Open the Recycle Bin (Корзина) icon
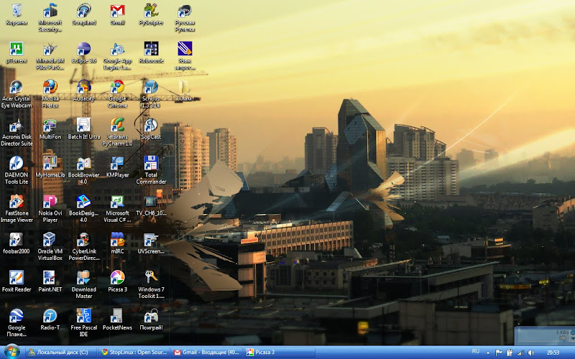Viewport: 575px width, 359px height. pyautogui.click(x=16, y=11)
